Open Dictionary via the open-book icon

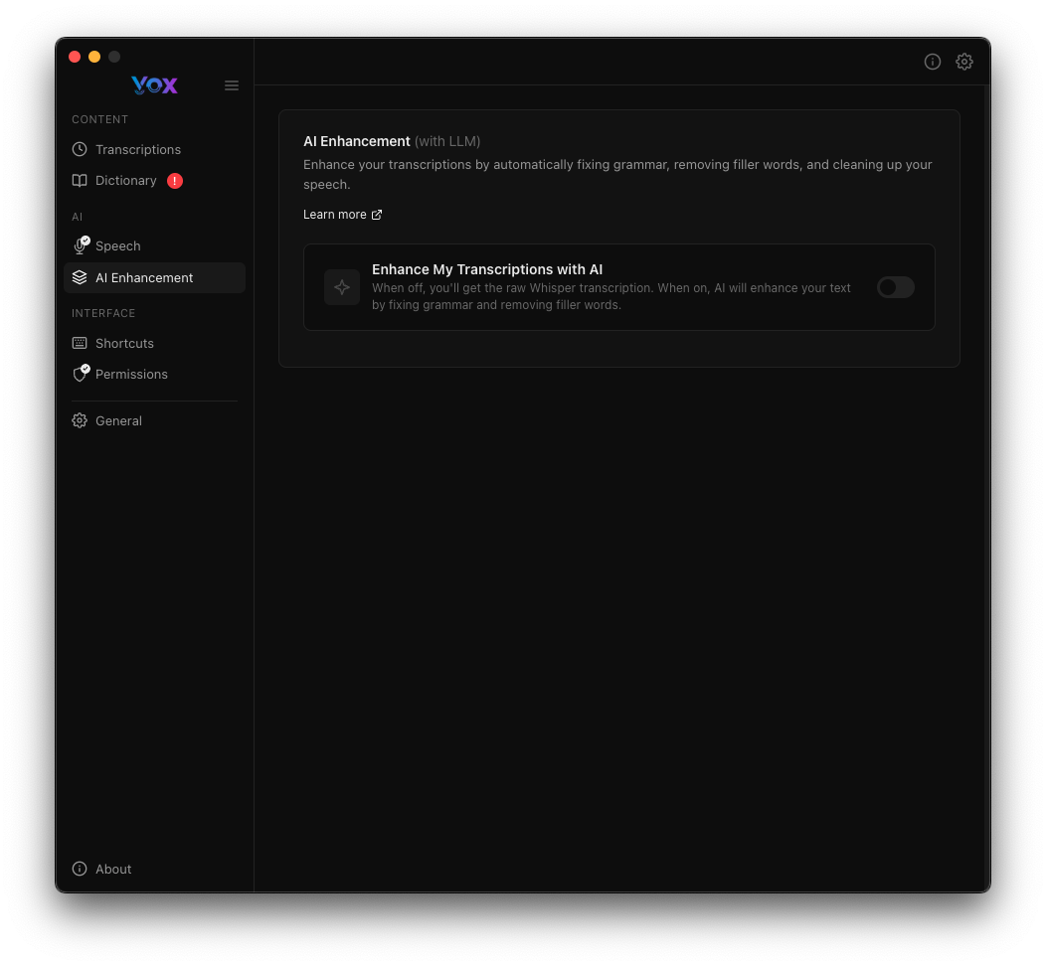coord(80,180)
